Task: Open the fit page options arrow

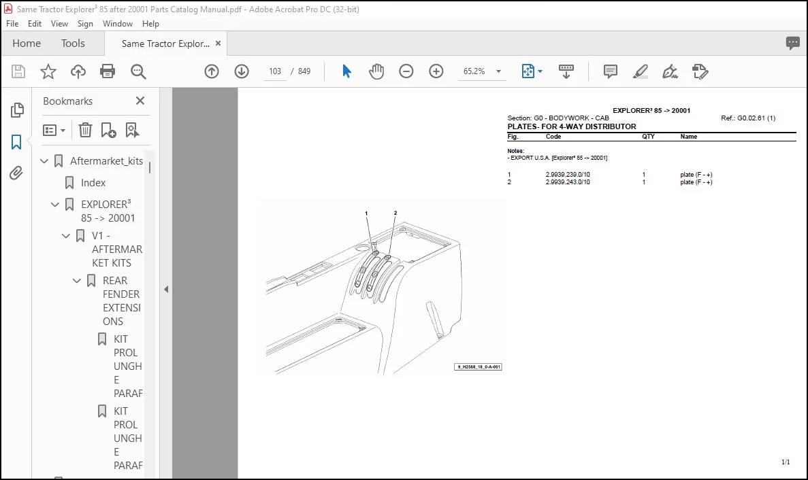Action: pyautogui.click(x=540, y=71)
